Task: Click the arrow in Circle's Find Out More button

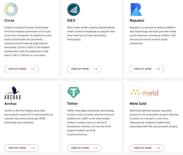Action: [32, 69]
